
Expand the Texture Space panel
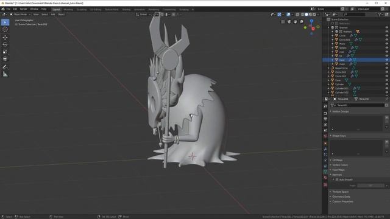pyautogui.click(x=340, y=192)
